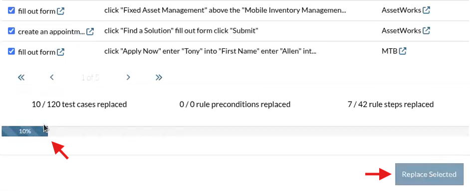Screen dimensions: 470x191
Task: Jump to last page with double-right arrows
Action: [159, 78]
